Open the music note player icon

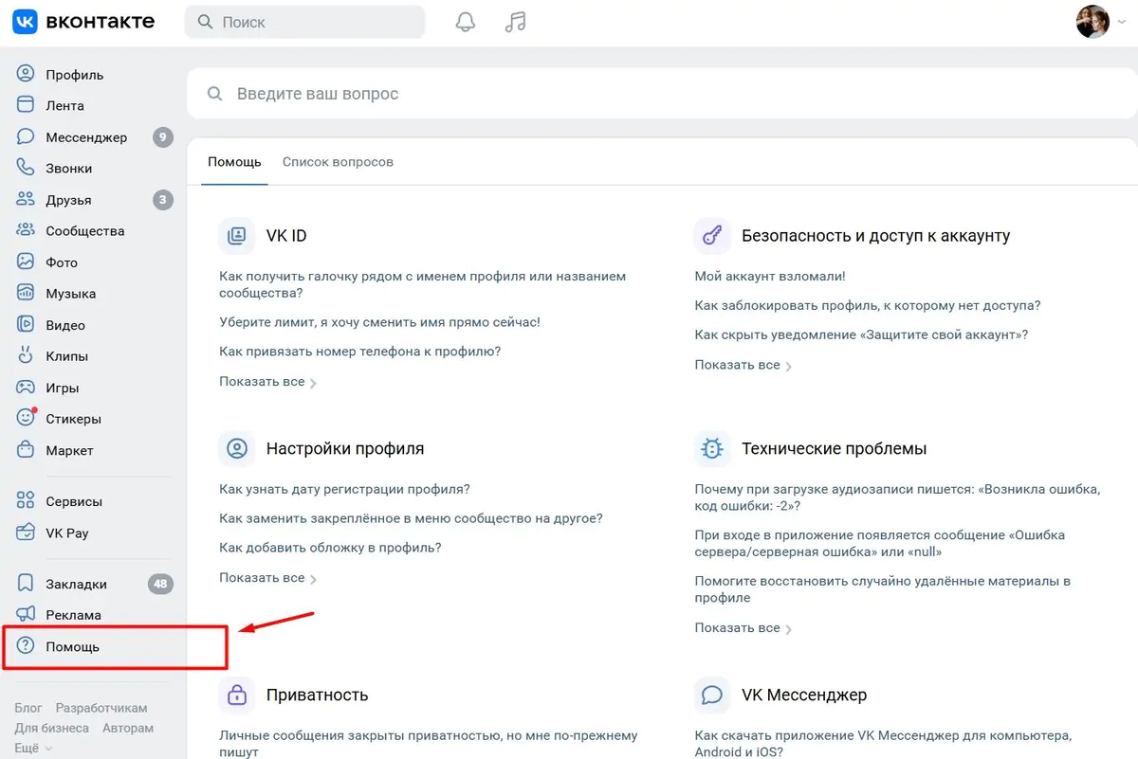515,22
